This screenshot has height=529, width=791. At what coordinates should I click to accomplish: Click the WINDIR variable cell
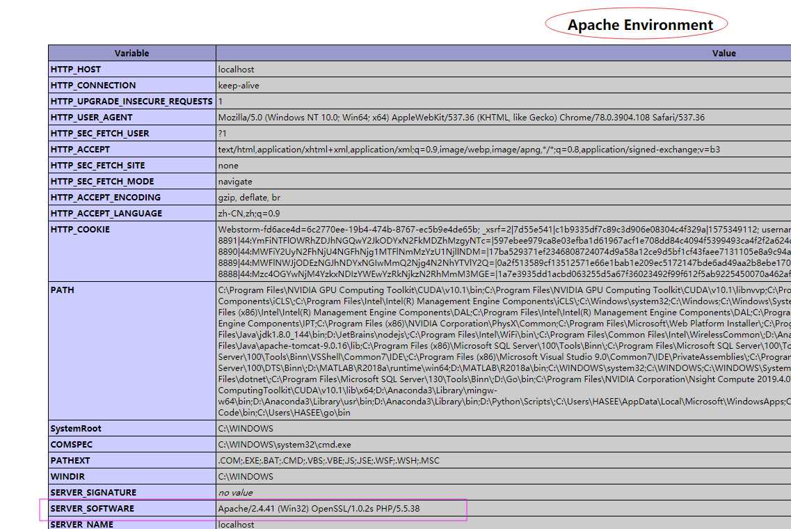coord(131,477)
